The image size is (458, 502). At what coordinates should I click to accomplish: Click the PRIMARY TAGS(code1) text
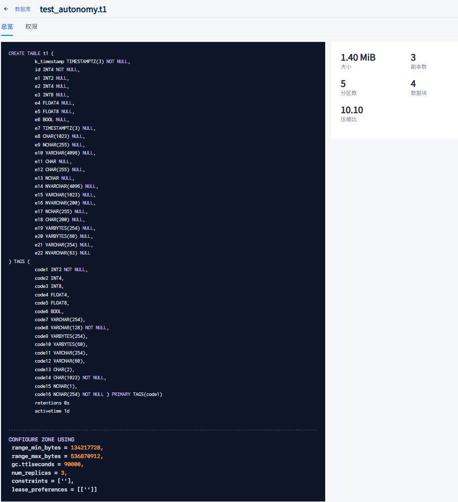[x=137, y=394]
